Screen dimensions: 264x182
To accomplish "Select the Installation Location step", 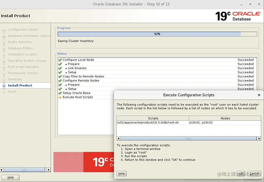I will 22,54.
